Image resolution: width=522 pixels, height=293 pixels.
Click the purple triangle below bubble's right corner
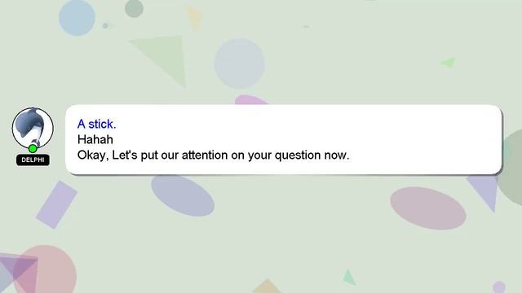(x=484, y=192)
